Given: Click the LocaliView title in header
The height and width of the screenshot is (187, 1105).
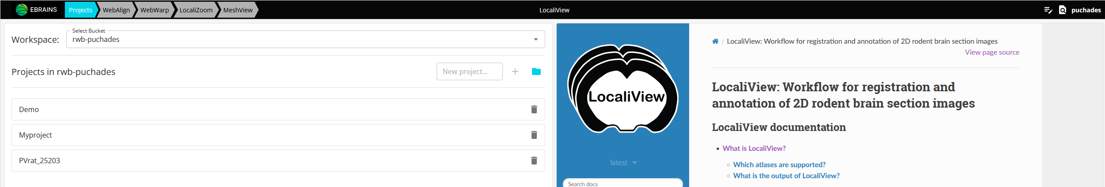Looking at the screenshot, I should (554, 10).
